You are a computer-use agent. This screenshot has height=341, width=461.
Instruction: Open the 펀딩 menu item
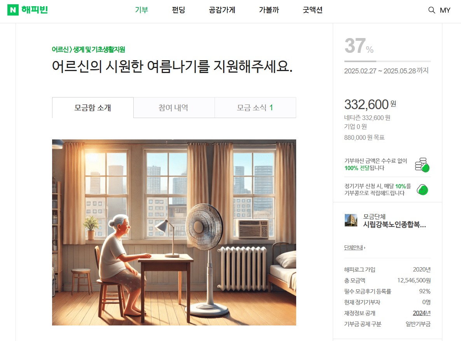coord(178,10)
